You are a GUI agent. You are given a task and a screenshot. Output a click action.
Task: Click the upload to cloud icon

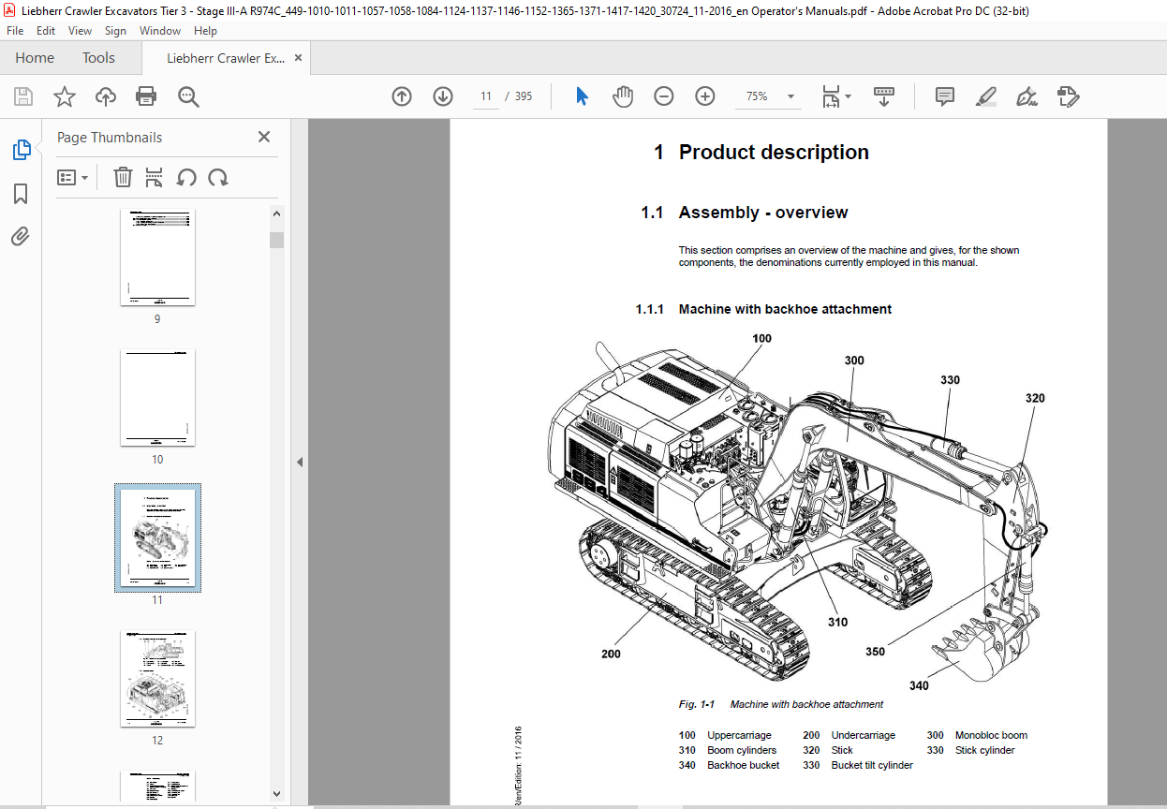[106, 96]
